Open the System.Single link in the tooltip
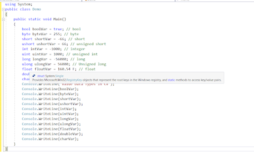 tap(55, 76)
